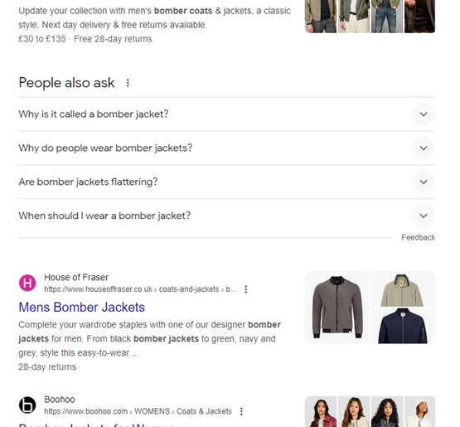The height and width of the screenshot is (427, 460).
Task: Open beige jacket thumbnail image
Action: (403, 289)
